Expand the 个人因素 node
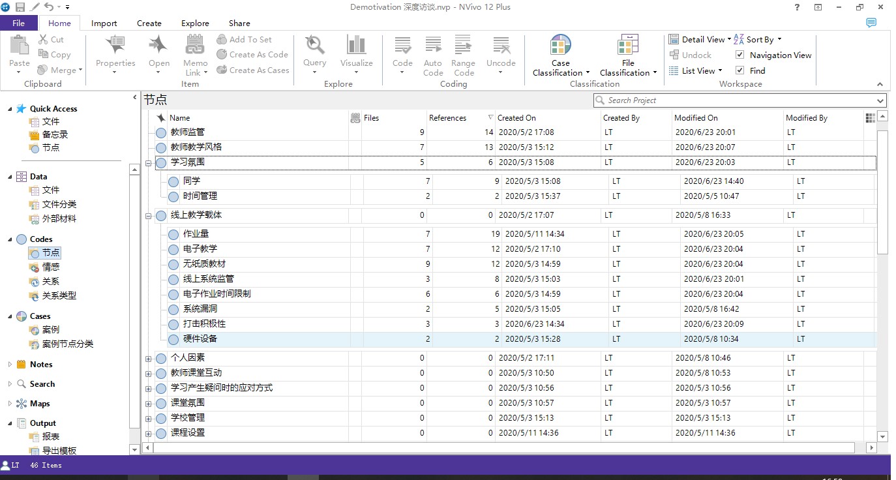 tap(148, 359)
